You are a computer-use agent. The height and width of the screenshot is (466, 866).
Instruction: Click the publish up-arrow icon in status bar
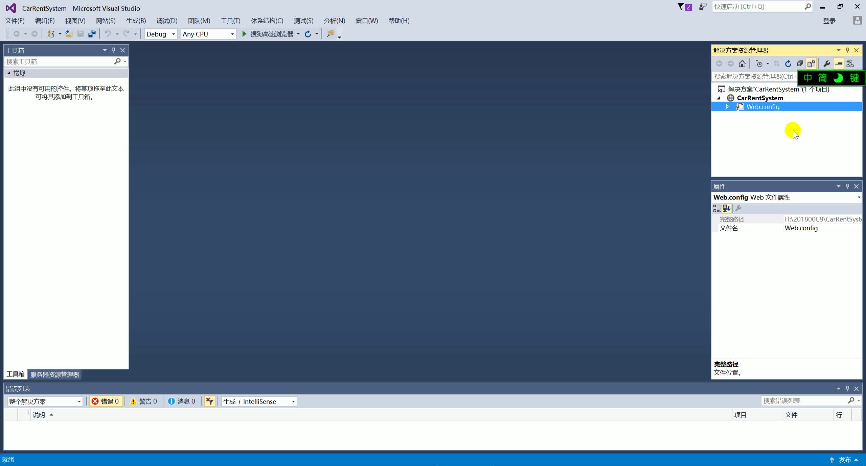[x=832, y=460]
